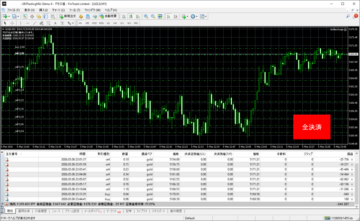The image size is (360, 221).
Task: Click the 新規注文 new order button
Action: [x=68, y=17]
